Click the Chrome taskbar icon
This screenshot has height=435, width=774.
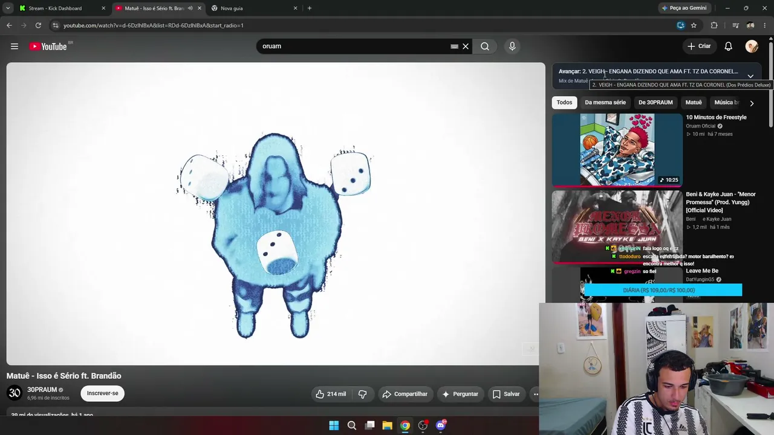405,425
